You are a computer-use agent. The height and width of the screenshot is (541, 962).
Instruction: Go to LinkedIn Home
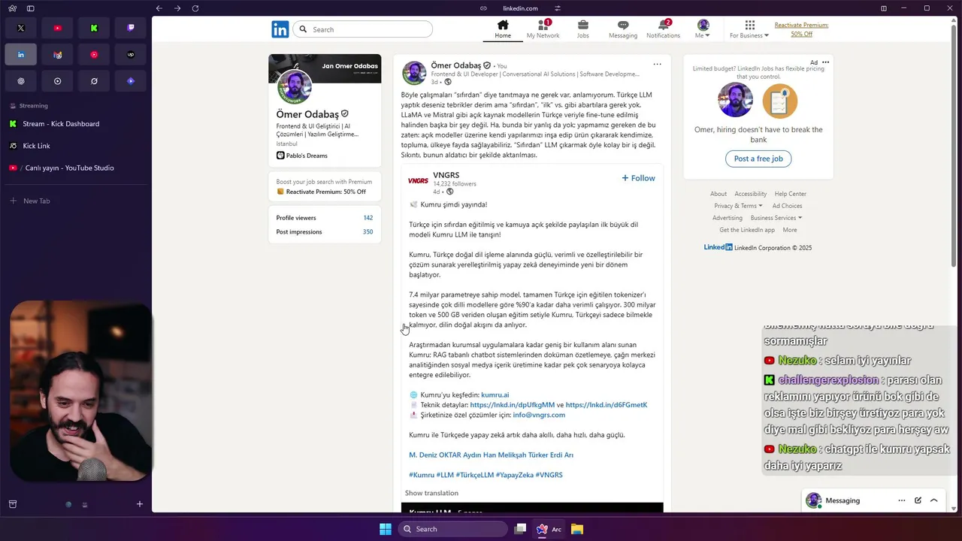click(503, 29)
